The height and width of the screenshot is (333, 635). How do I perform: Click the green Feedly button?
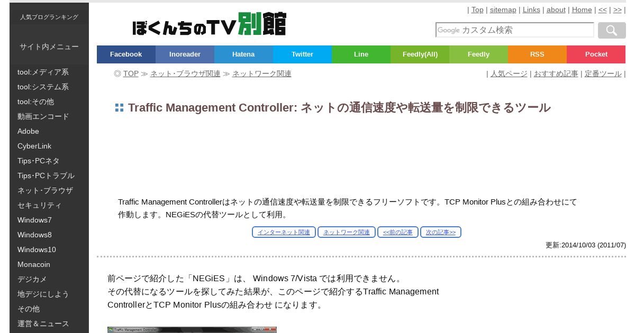478,54
